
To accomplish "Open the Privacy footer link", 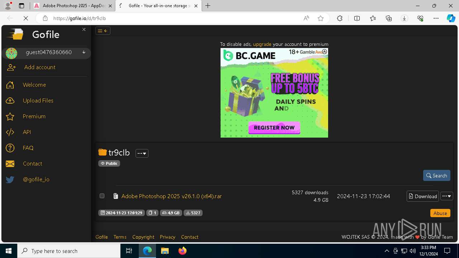I will (x=167, y=237).
